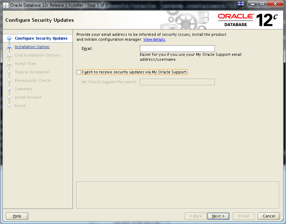Screen dimensions: 286x224
Task: Minimize the installer window
Action: point(253,4)
